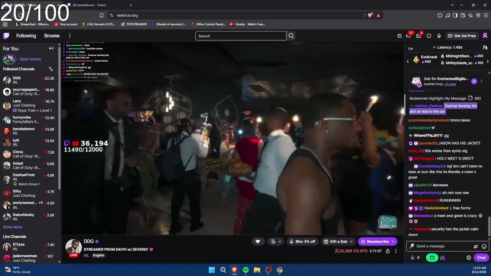491x276 pixels.
Task: Click Show More followed channels
Action: pos(13,227)
